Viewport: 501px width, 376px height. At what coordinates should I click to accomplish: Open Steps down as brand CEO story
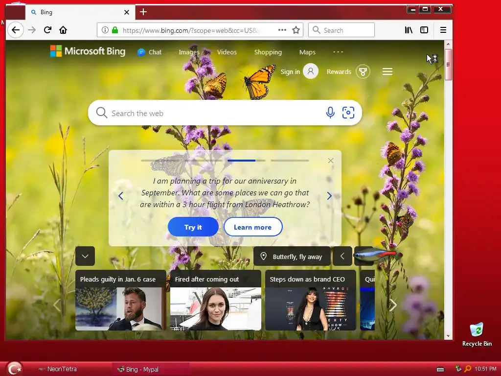tap(311, 300)
